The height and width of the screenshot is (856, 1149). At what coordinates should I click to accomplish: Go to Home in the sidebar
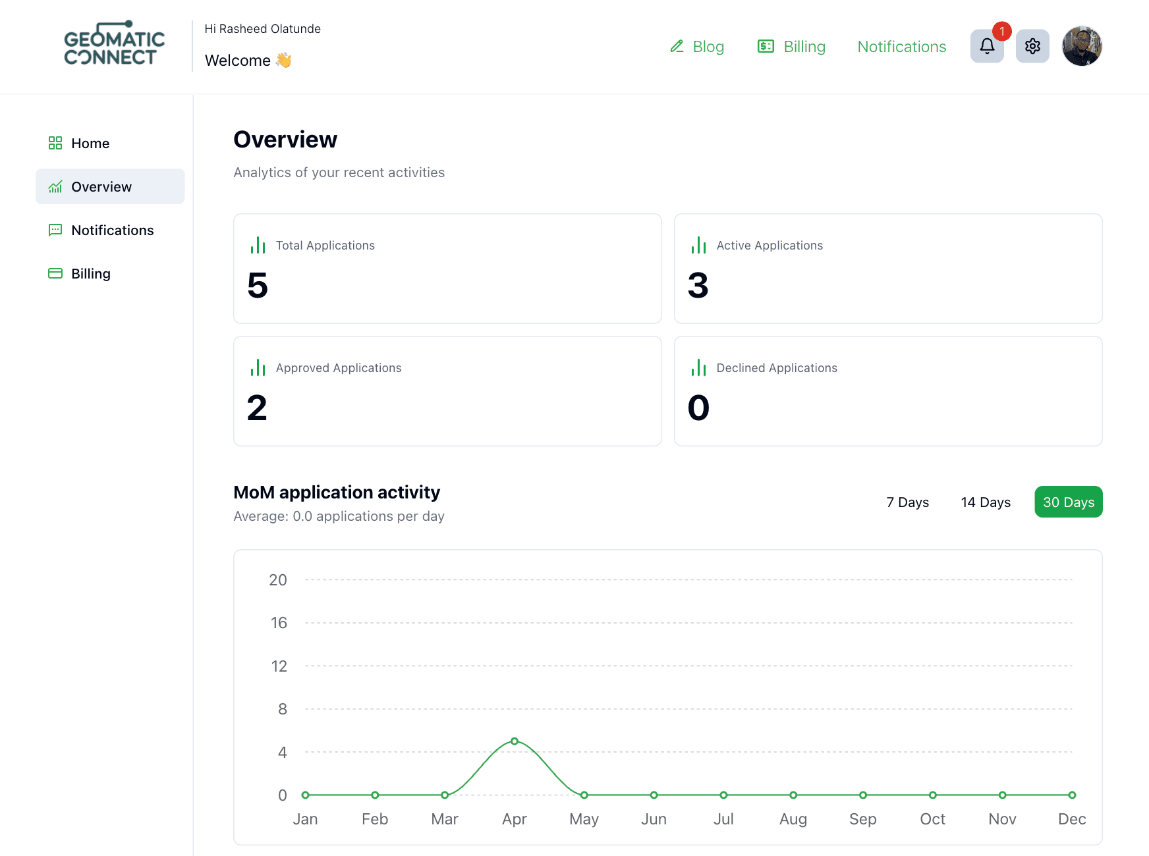click(90, 144)
